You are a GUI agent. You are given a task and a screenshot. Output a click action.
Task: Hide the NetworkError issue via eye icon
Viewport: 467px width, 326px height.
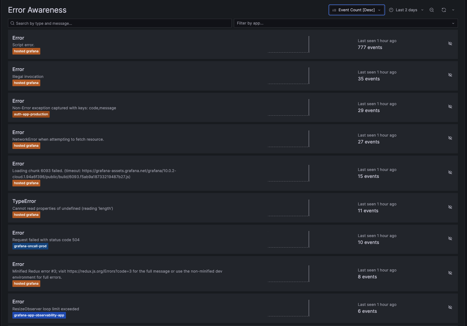(450, 138)
